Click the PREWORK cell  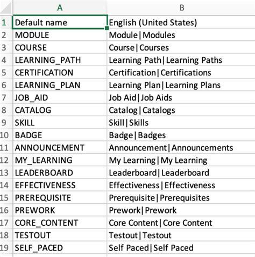(60, 210)
